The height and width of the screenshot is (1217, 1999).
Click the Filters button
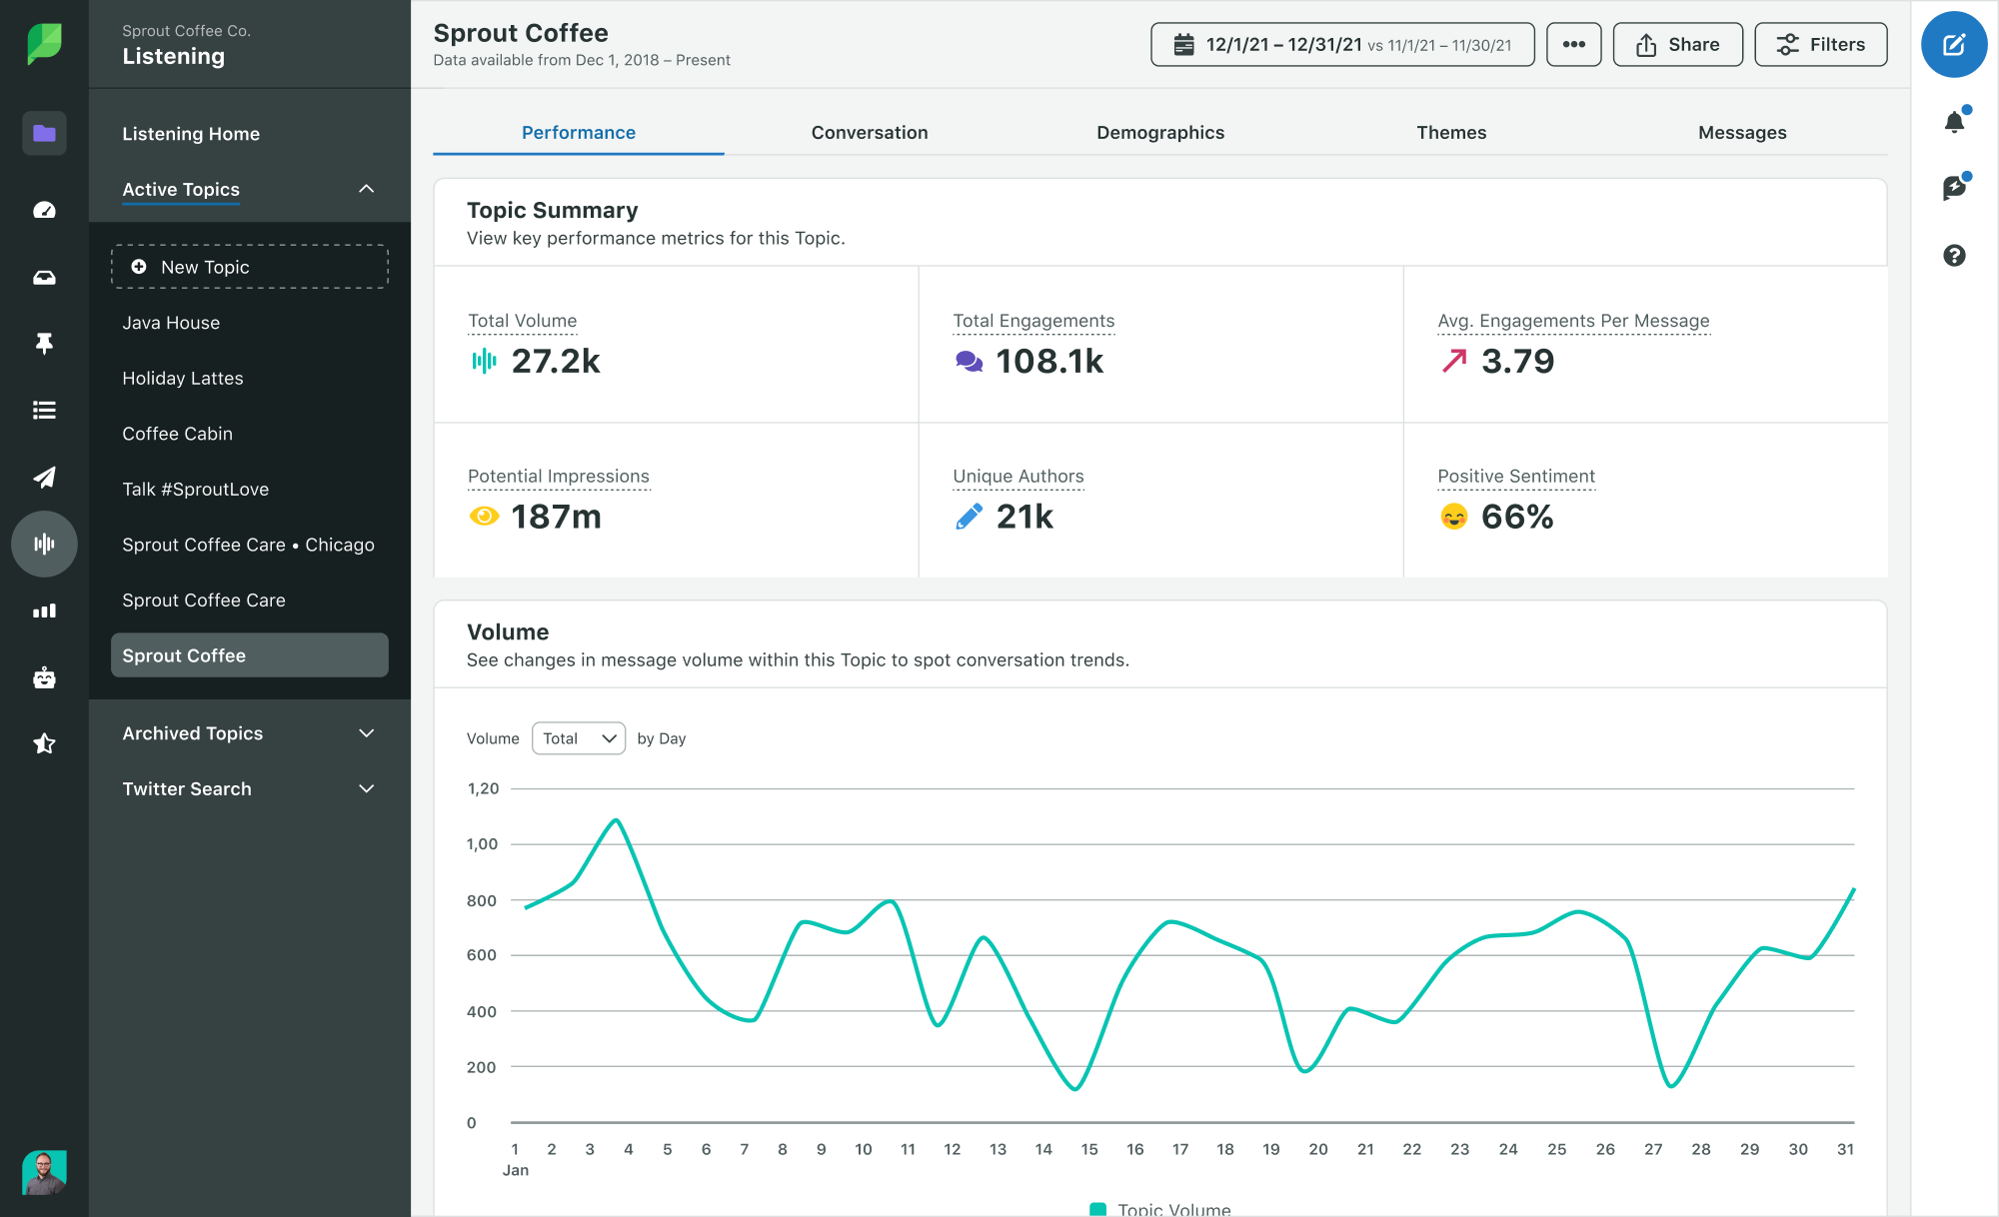pyautogui.click(x=1819, y=44)
